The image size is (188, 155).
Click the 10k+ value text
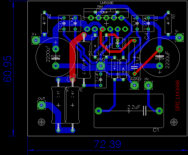click(x=104, y=12)
